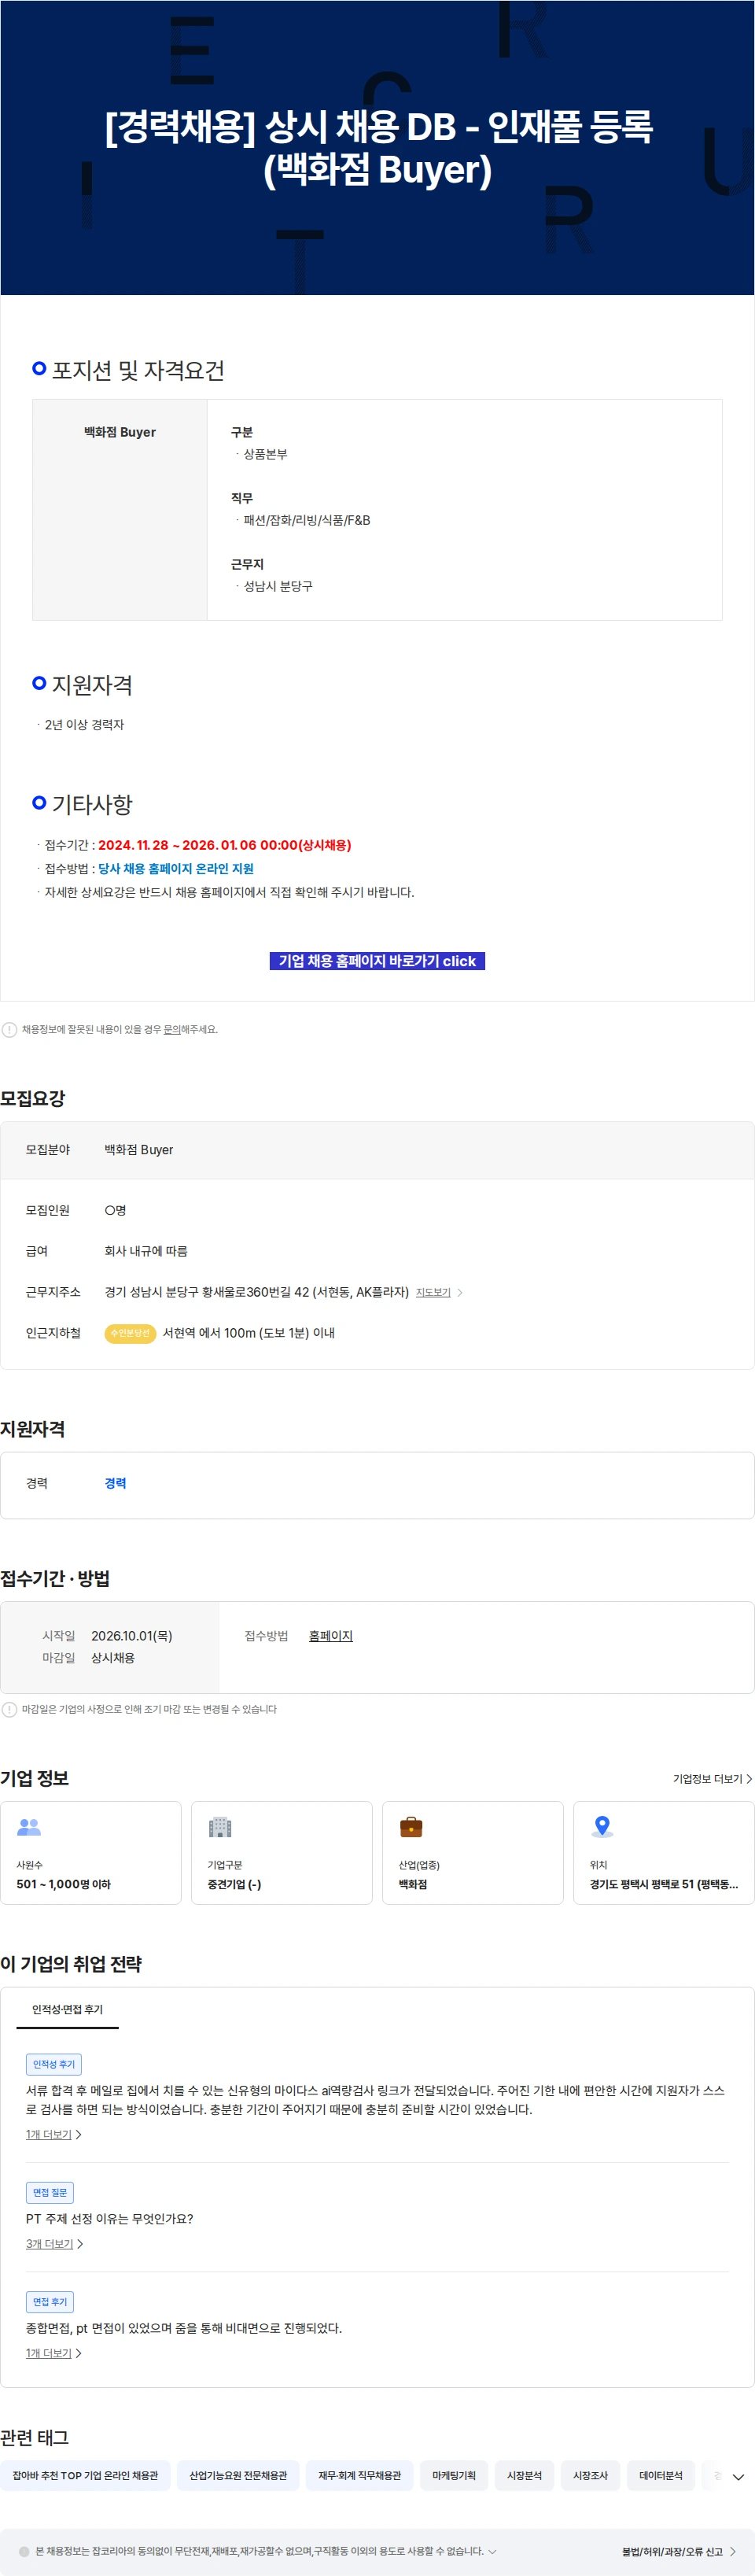Click the 경력 value in 지원자격

115,1483
